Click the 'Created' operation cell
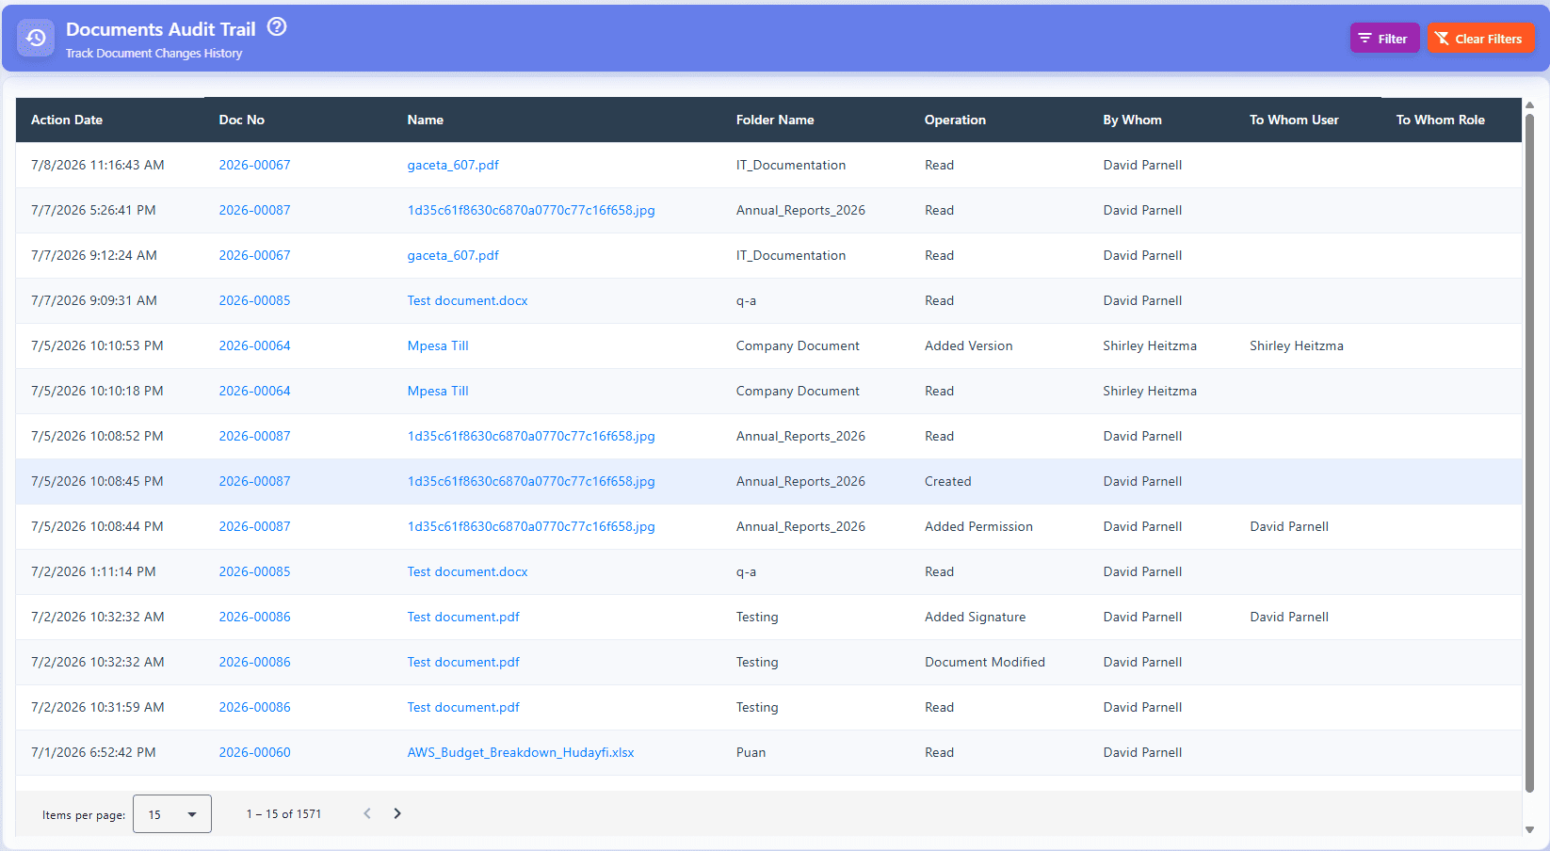The width and height of the screenshot is (1550, 851). (x=948, y=481)
